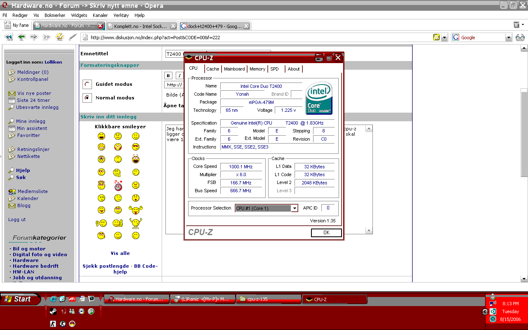The height and width of the screenshot is (330, 528).
Task: Click the Vis alle smileys link
Action: click(120, 253)
